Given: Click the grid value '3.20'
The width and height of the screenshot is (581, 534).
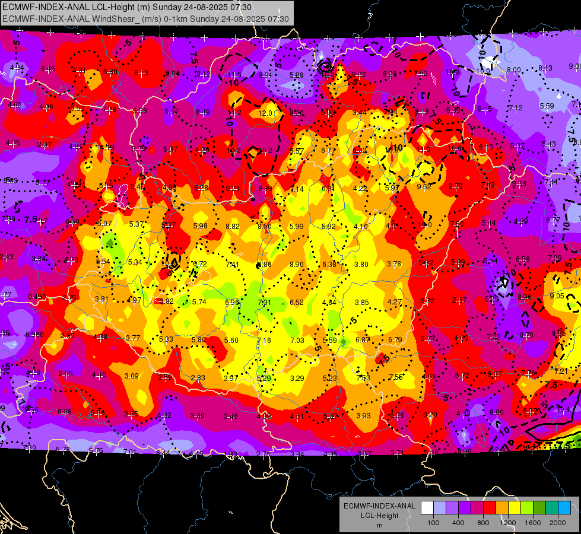Looking at the screenshot, I should click(x=430, y=414).
